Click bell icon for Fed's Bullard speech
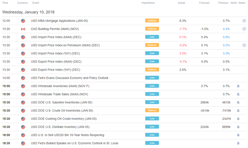The width and height of the screenshot is (248, 148). pos(238,143)
